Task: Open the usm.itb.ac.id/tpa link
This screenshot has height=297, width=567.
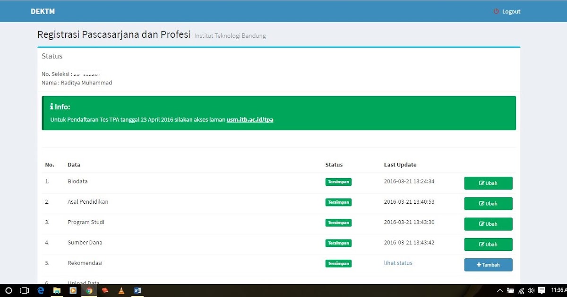Action: [x=250, y=120]
